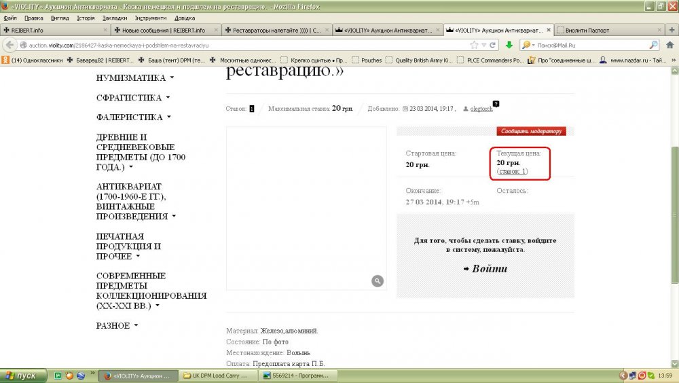Click Ставок count badge 1

point(252,109)
